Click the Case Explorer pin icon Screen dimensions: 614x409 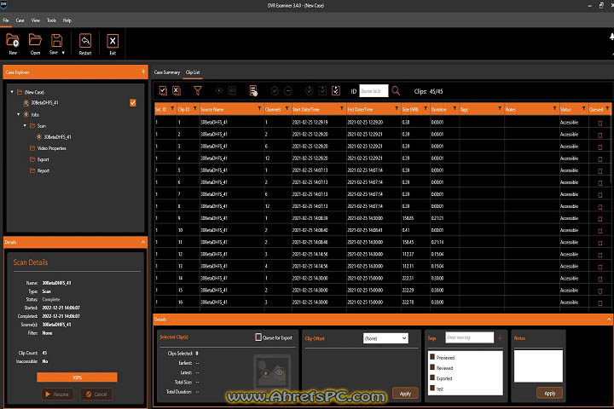[143, 72]
